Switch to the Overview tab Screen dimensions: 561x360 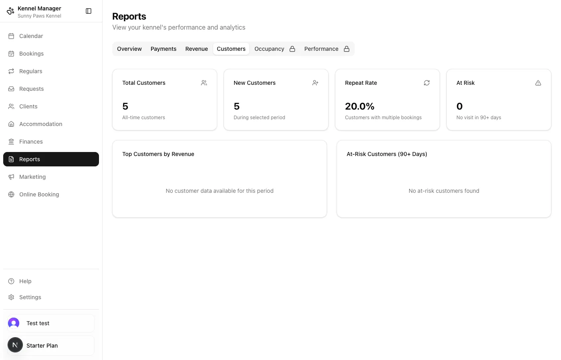[129, 49]
